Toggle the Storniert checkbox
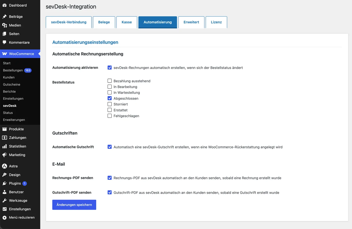The height and width of the screenshot is (229, 352). click(x=110, y=104)
